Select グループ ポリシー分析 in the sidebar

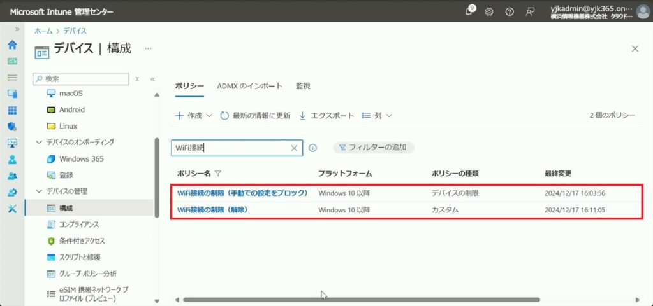pos(88,274)
